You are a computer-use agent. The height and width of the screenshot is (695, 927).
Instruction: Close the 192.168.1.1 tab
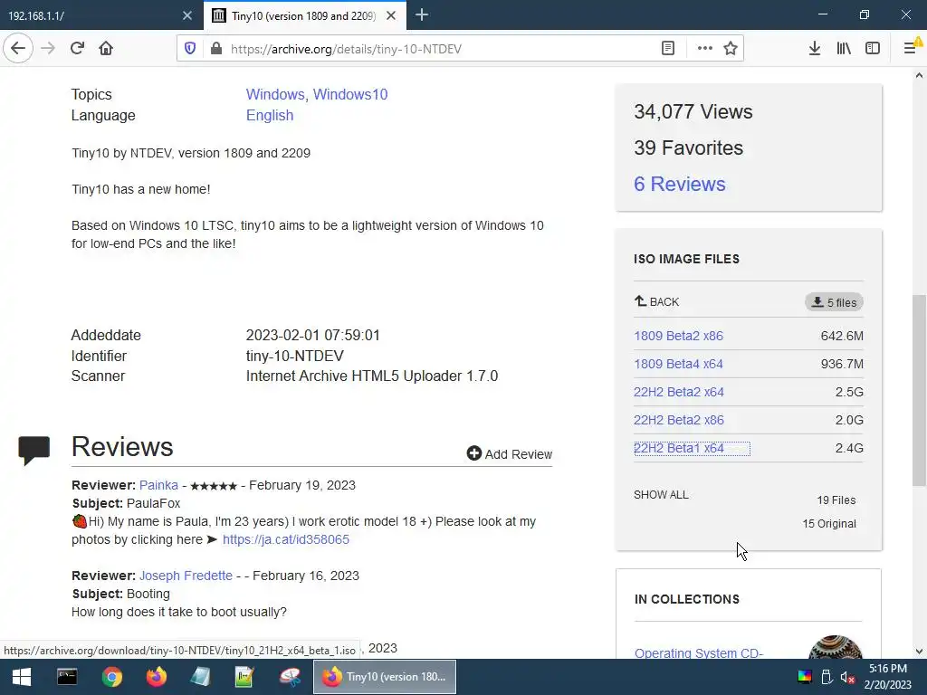click(187, 16)
